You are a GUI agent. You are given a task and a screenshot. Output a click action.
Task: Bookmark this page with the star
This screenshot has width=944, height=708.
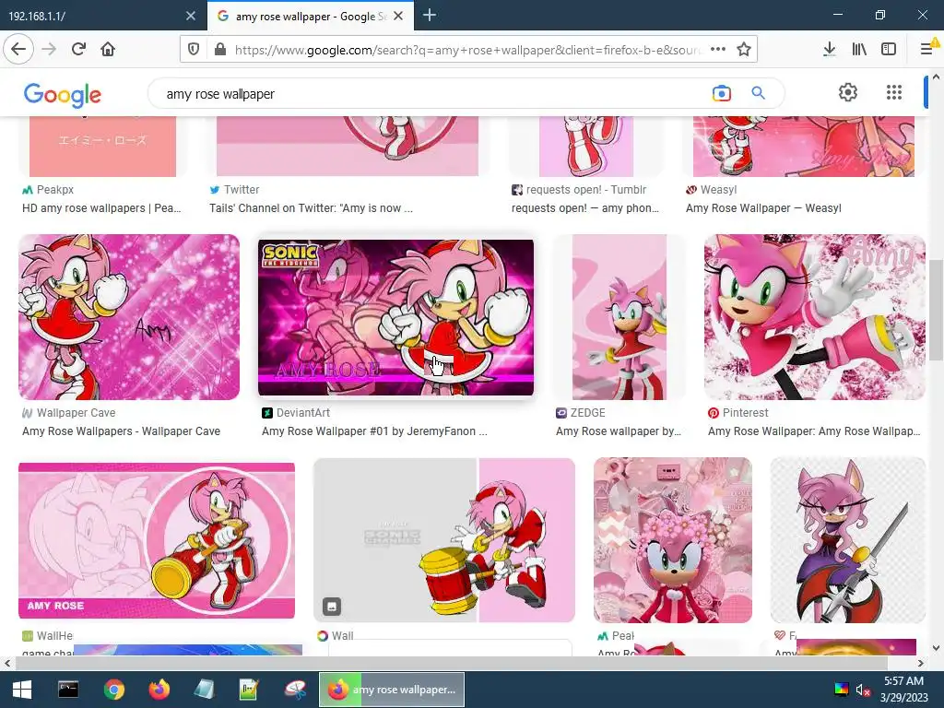coord(744,50)
